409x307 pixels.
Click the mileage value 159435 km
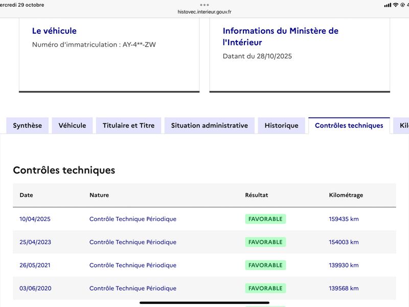pyautogui.click(x=344, y=219)
